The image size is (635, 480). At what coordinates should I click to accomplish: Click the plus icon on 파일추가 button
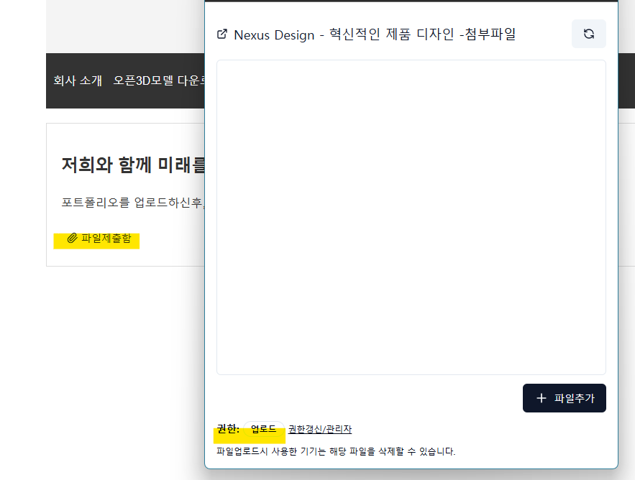(x=542, y=398)
